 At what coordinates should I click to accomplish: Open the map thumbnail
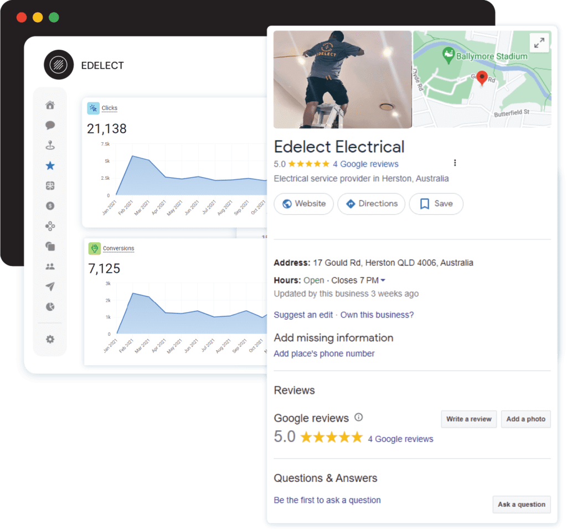[482, 79]
